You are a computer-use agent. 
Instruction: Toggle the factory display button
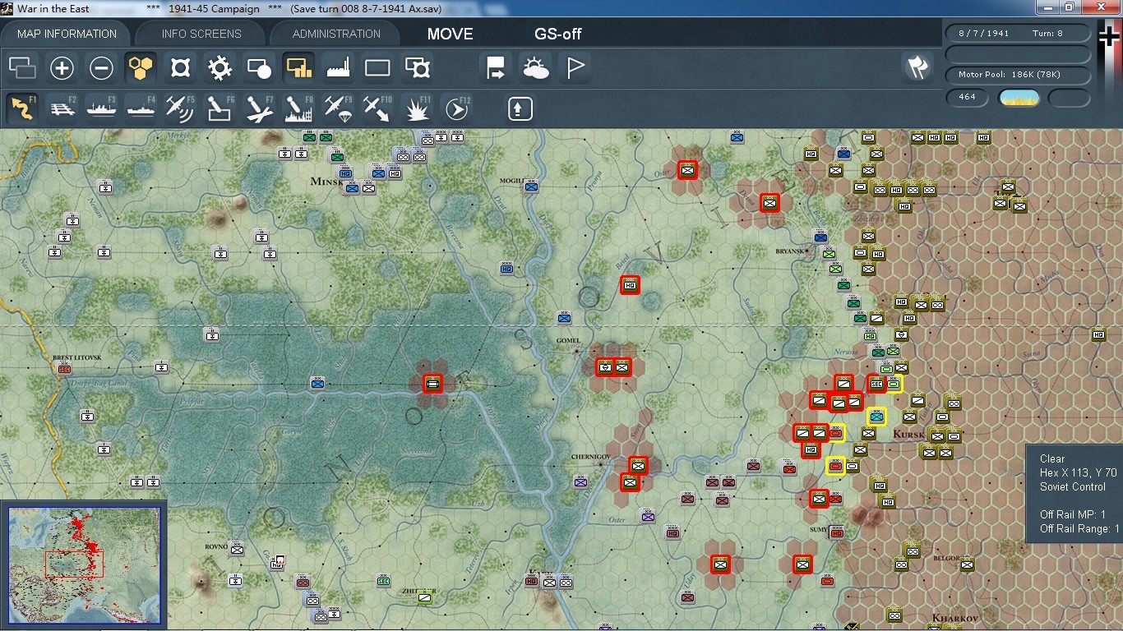click(x=338, y=67)
